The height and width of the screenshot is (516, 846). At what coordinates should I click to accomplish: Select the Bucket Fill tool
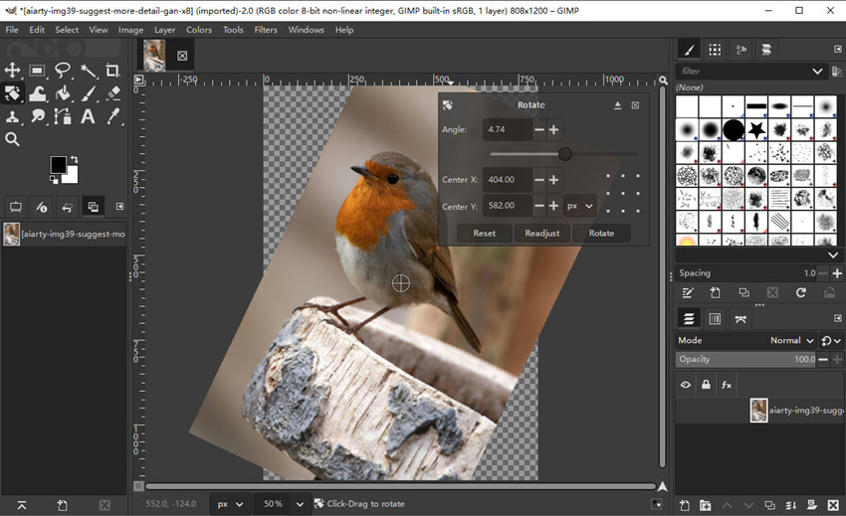pyautogui.click(x=63, y=93)
